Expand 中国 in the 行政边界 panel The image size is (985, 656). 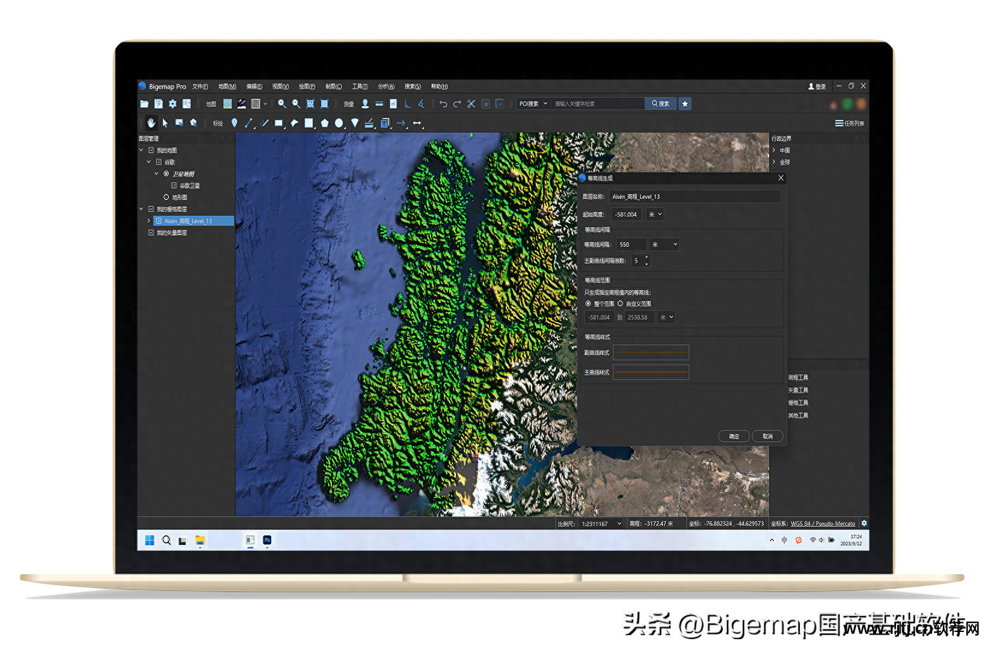coord(774,150)
